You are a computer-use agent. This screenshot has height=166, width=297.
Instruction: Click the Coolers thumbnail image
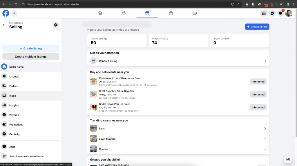click(93, 149)
